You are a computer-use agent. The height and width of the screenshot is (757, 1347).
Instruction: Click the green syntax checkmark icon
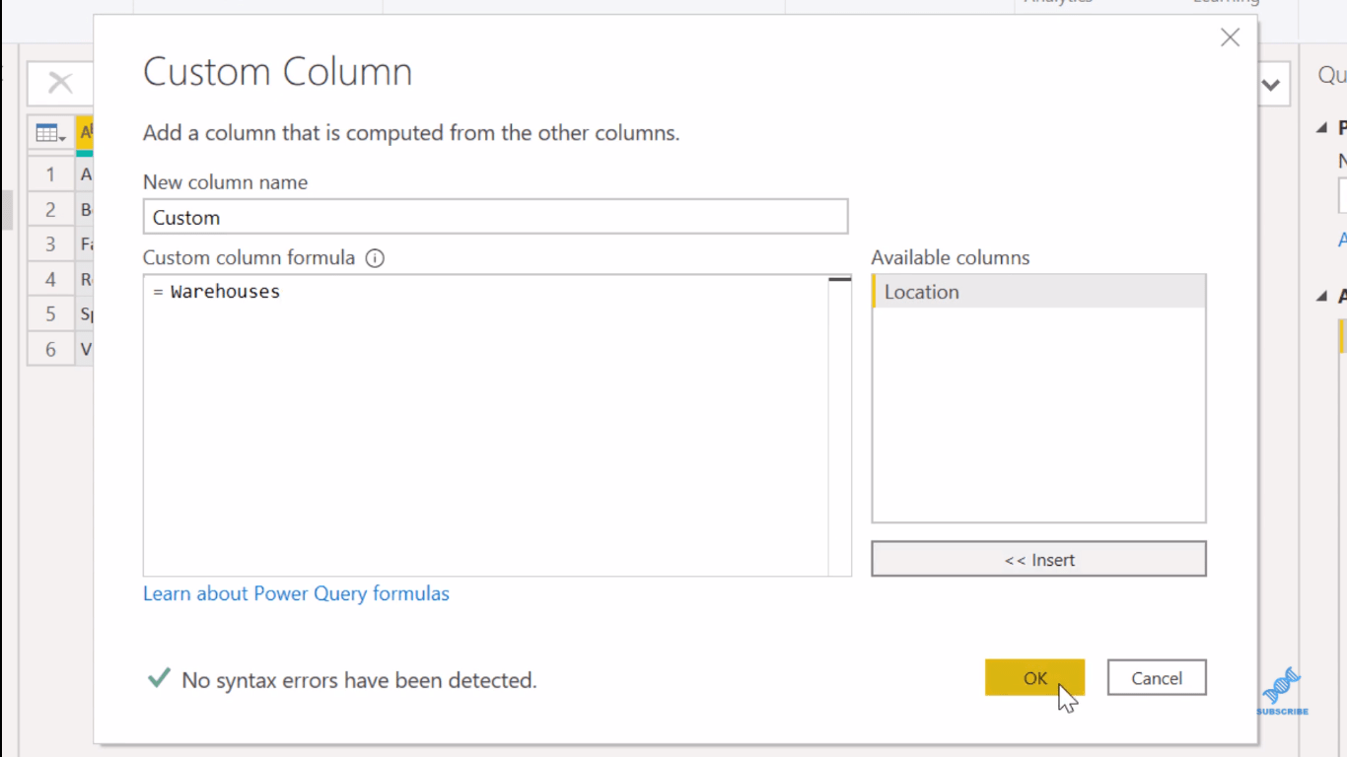click(158, 678)
